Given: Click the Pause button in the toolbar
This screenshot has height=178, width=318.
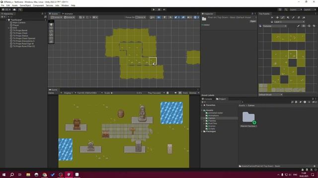Looking at the screenshot, I should [159, 9].
